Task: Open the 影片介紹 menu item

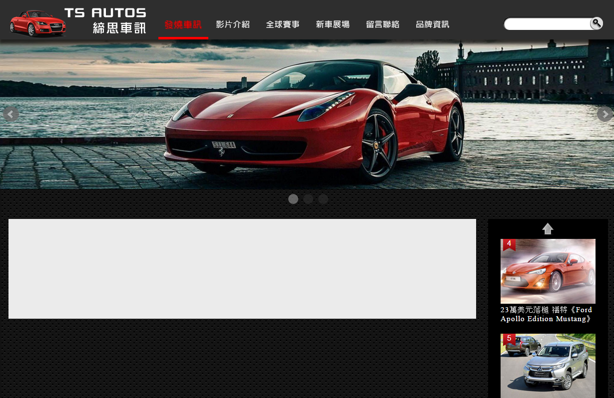Action: tap(233, 24)
